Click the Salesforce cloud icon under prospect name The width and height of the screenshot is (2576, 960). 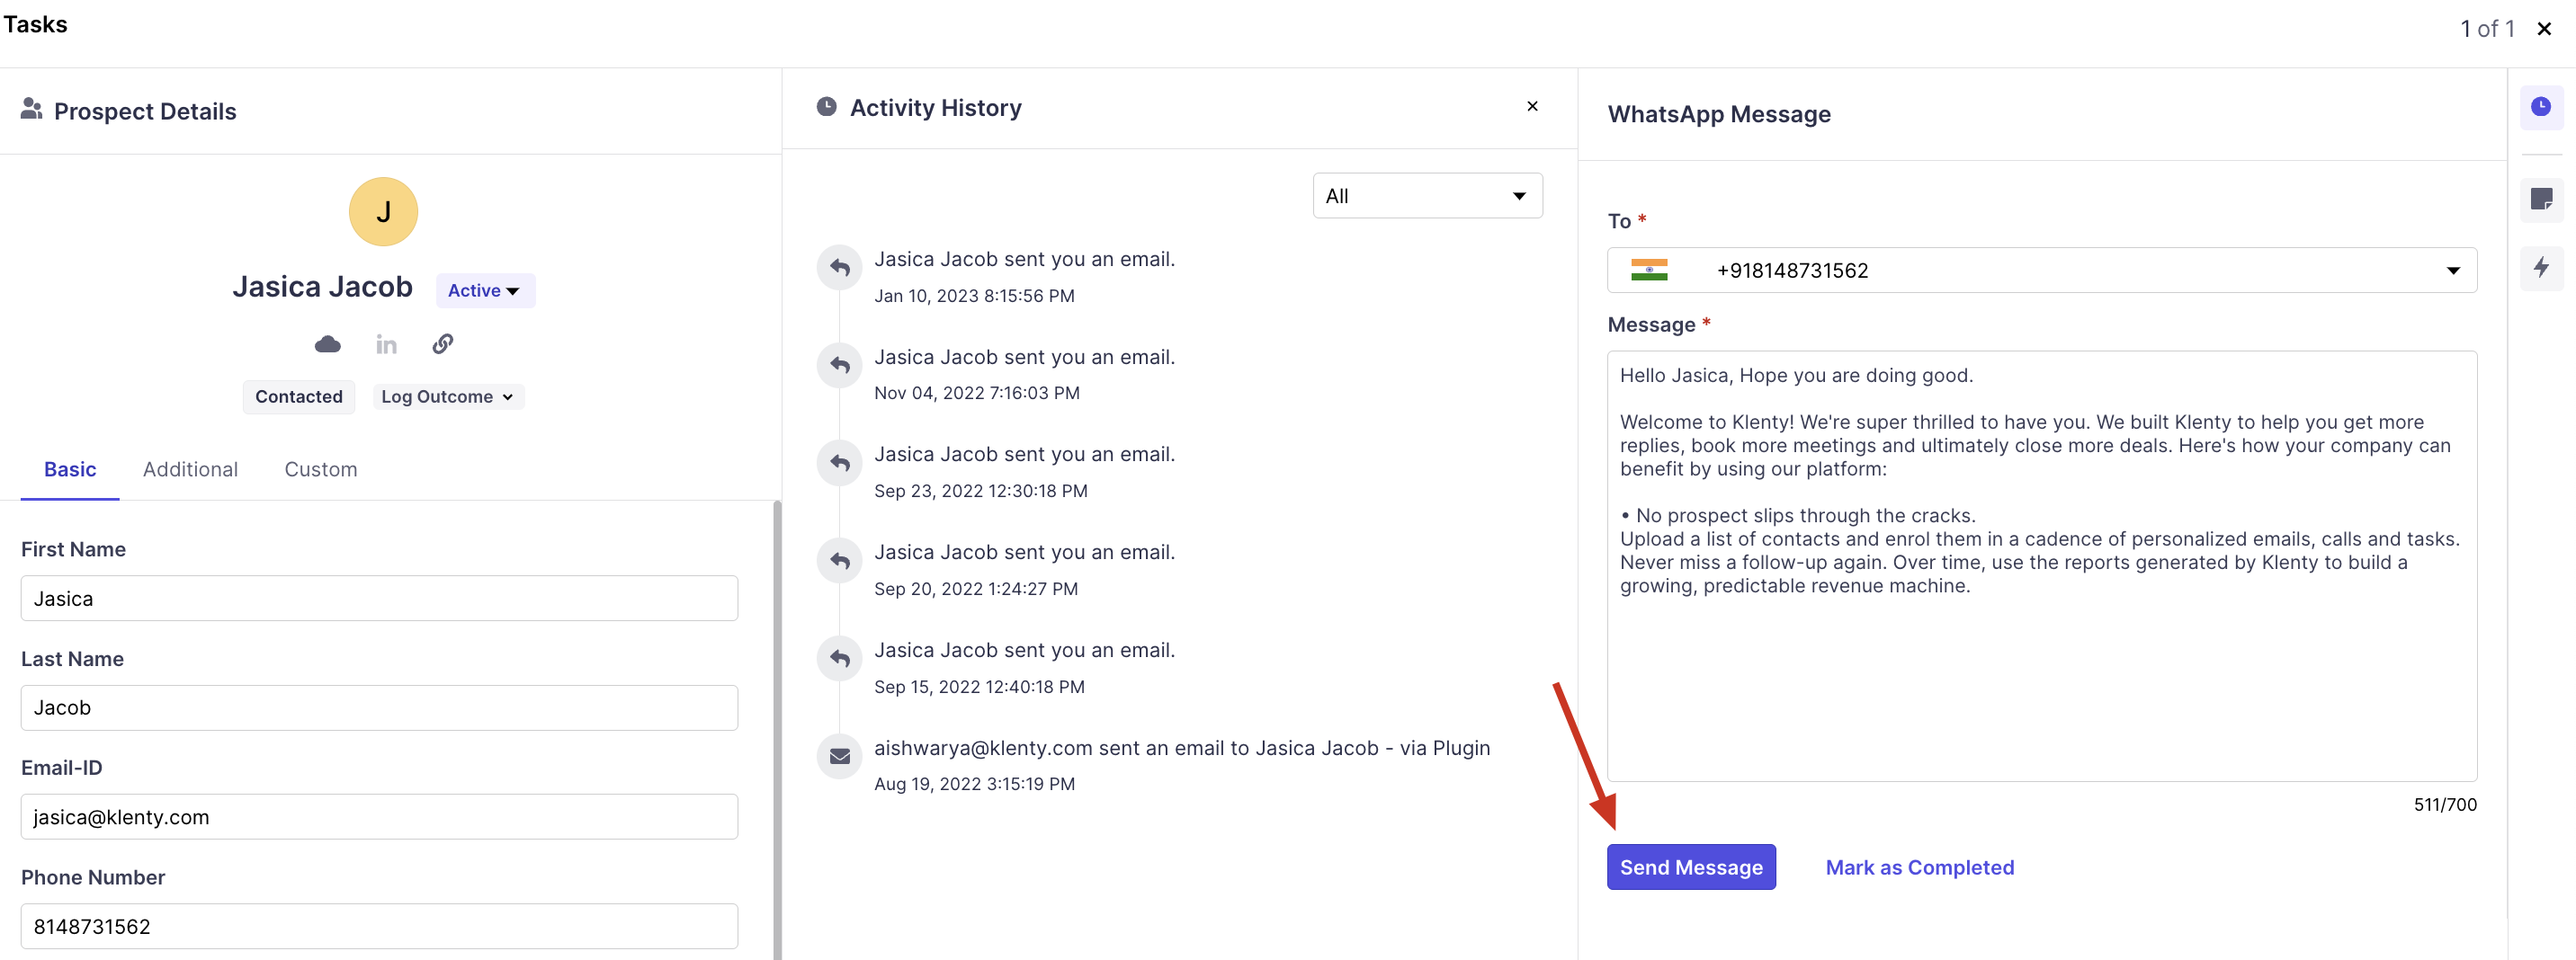coord(327,344)
